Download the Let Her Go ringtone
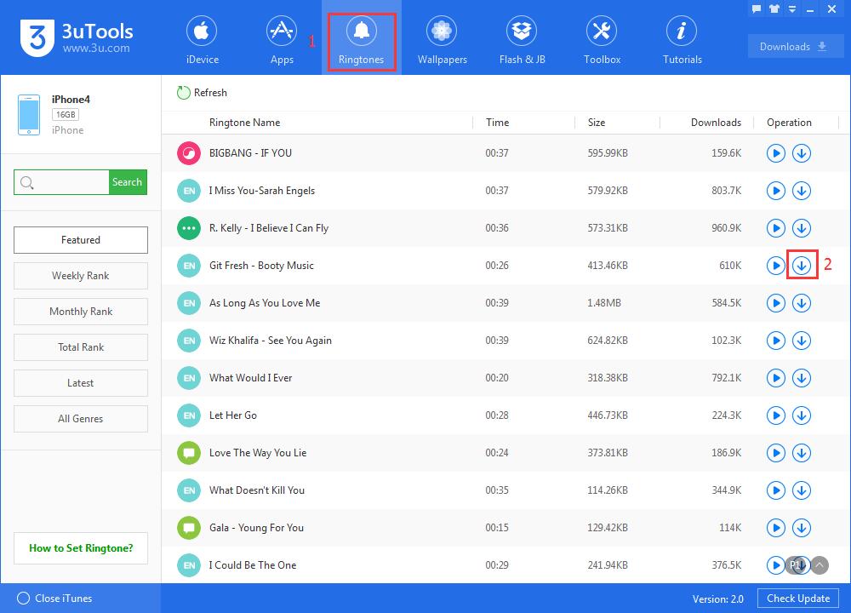The image size is (851, 613). pos(802,415)
